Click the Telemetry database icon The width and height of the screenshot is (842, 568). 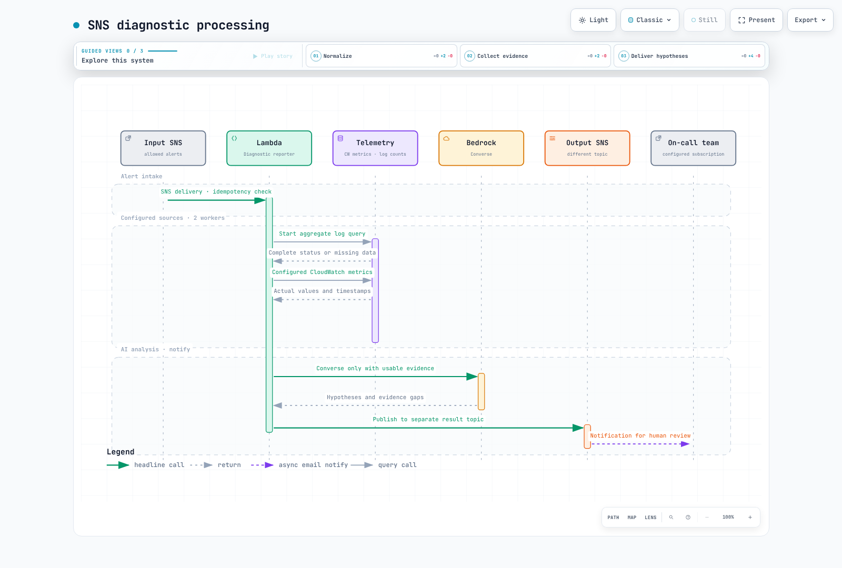340,138
